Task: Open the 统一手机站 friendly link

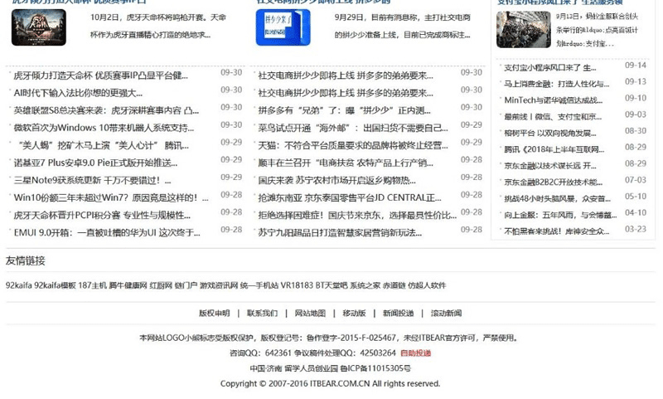Action: point(259,285)
